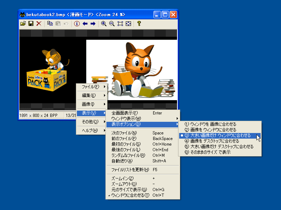This screenshot has width=281, height=210.
Task: Click the window title 'bekutabook2.bmp'
Action: pyautogui.click(x=46, y=15)
